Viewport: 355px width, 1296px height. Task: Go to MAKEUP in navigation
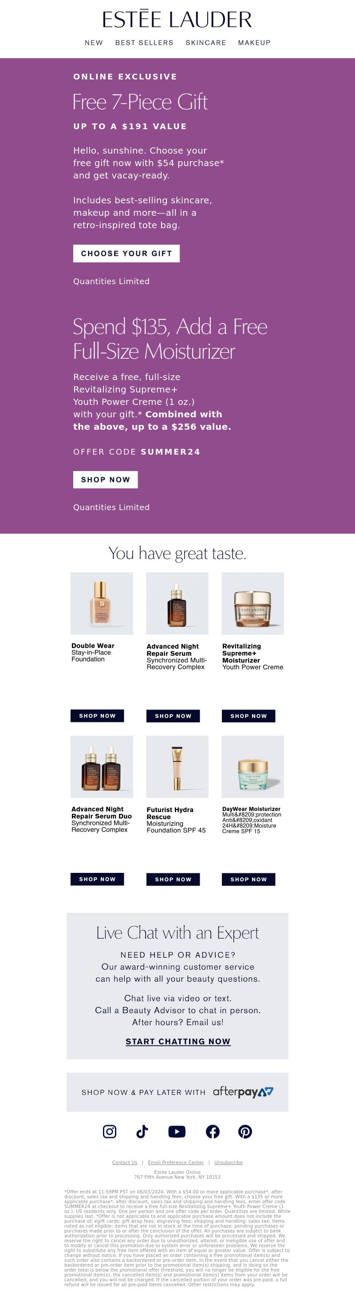pos(254,43)
